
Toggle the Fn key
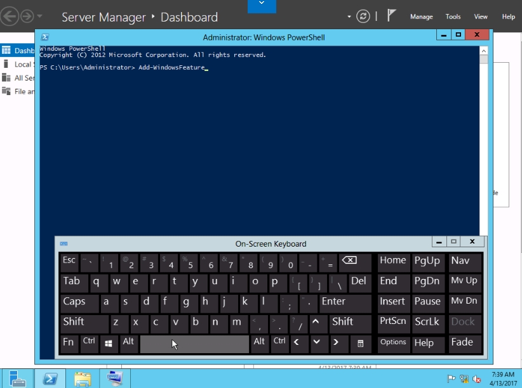pos(69,344)
